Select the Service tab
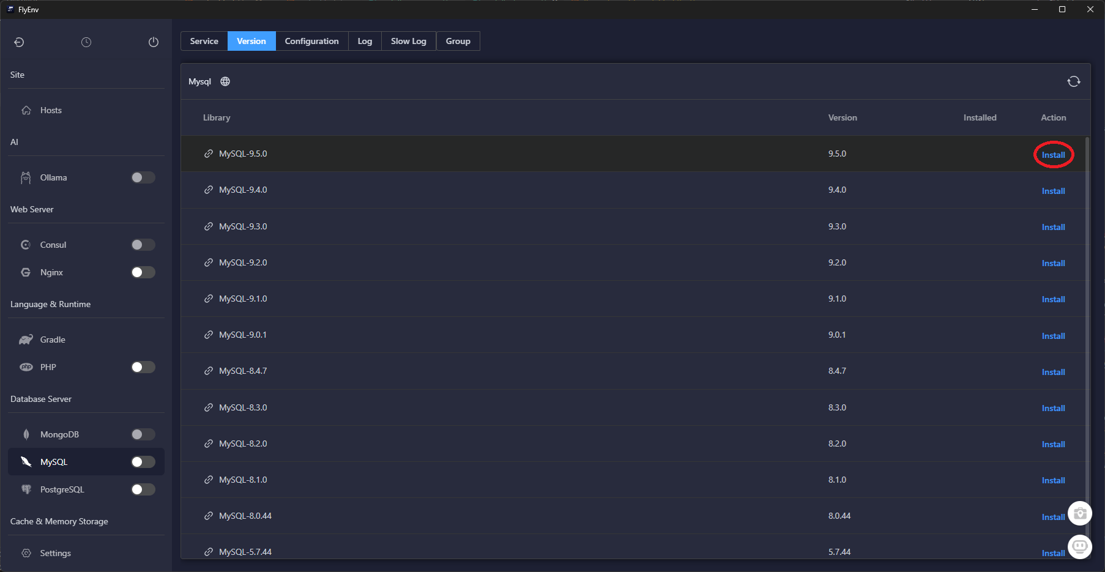The image size is (1105, 572). [204, 41]
